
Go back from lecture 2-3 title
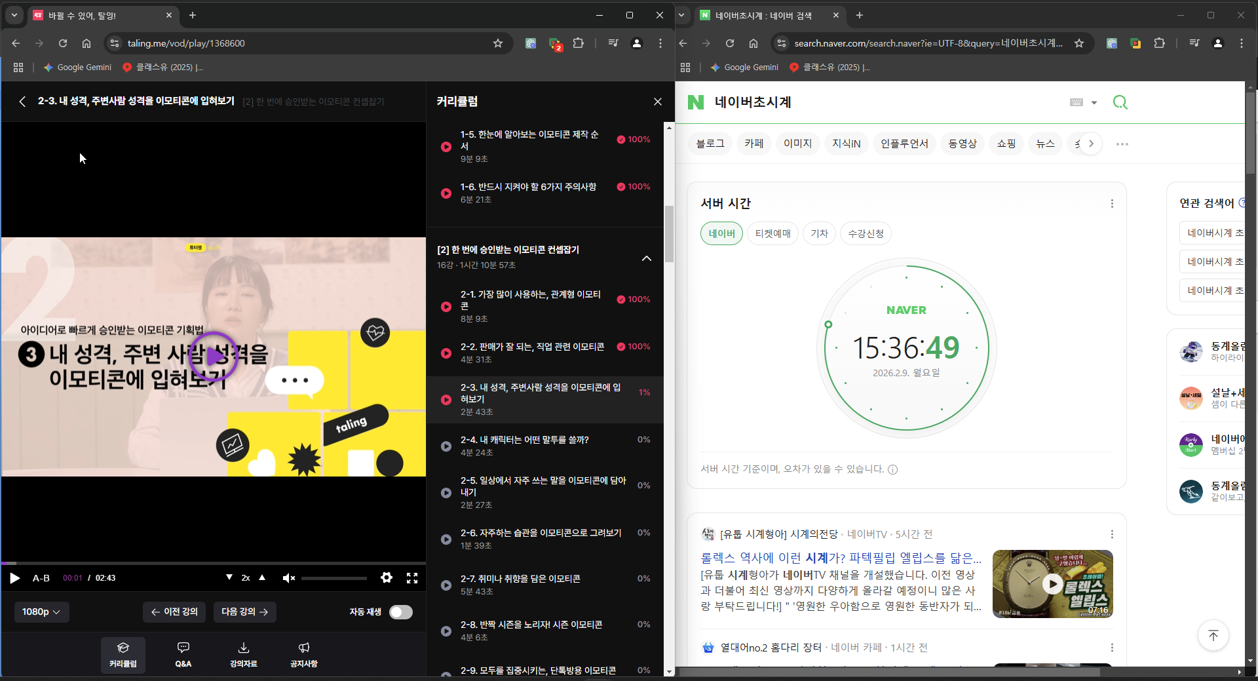22,102
